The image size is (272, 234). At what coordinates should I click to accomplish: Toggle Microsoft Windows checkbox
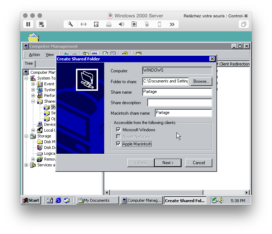click(118, 129)
